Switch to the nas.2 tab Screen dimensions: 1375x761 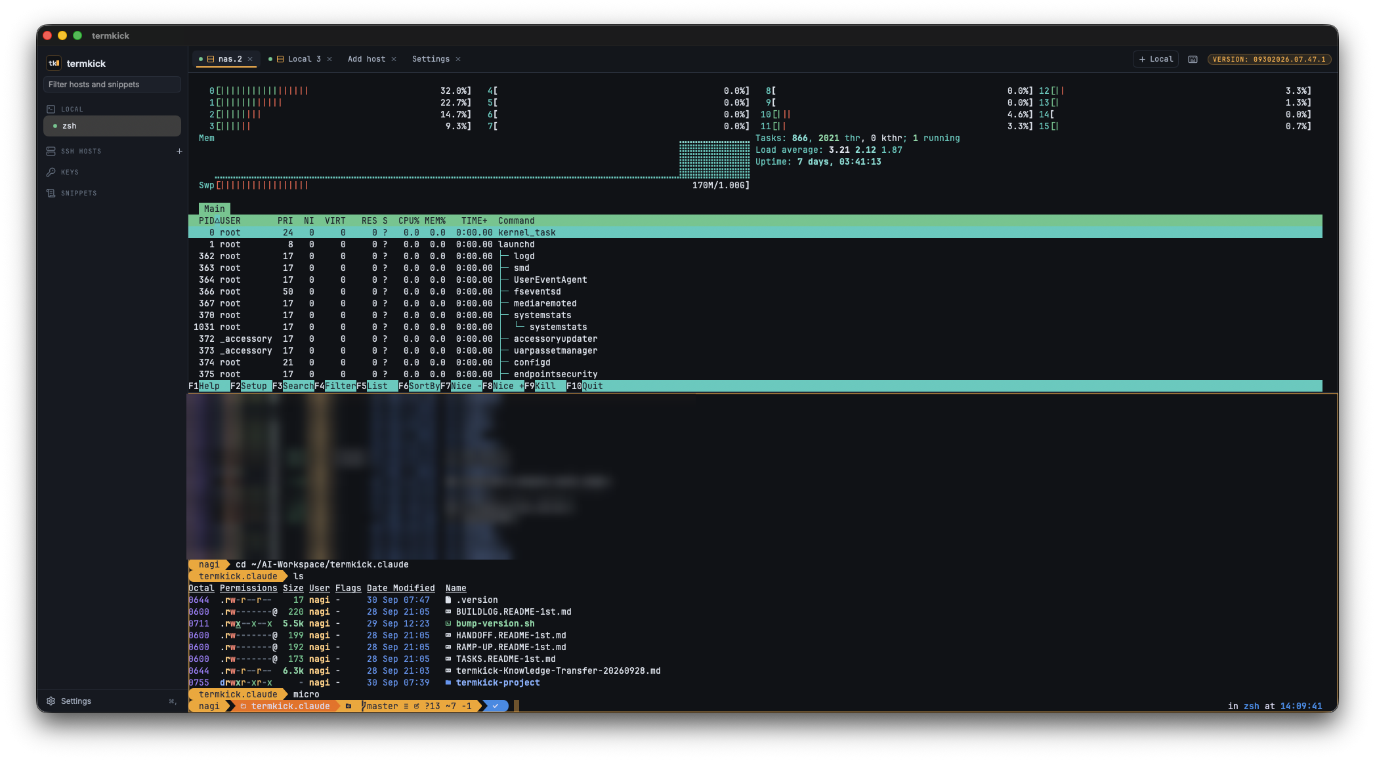click(226, 59)
